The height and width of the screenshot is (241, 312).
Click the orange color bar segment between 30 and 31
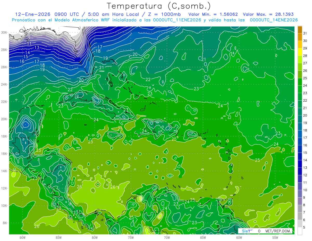[300, 37]
